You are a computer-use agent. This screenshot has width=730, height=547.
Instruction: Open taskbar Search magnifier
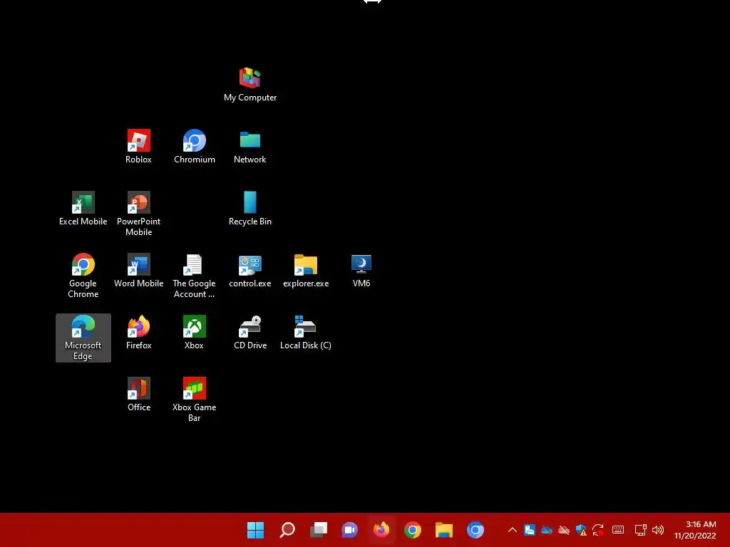[x=287, y=530]
